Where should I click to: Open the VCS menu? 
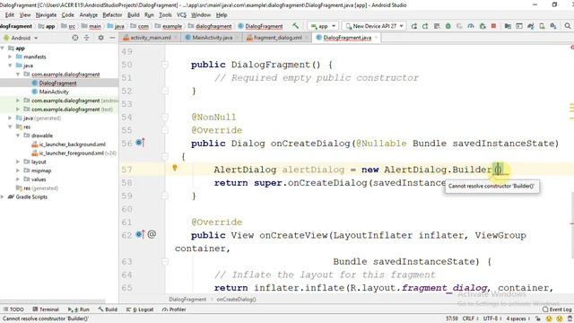[x=181, y=14]
